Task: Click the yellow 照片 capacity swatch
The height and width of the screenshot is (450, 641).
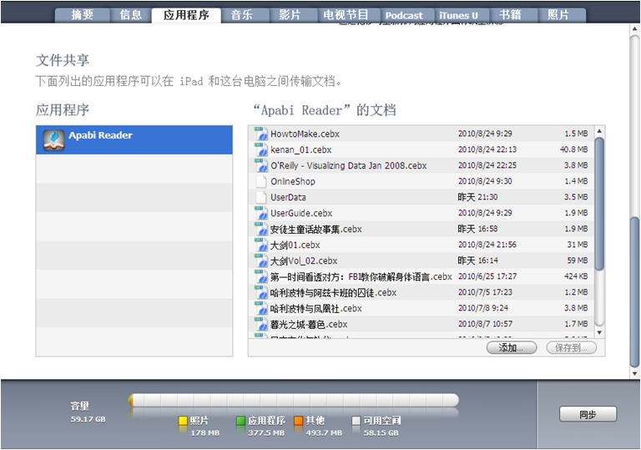Action: (x=183, y=421)
